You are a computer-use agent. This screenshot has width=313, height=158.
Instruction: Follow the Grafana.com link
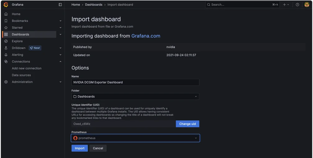point(146,36)
